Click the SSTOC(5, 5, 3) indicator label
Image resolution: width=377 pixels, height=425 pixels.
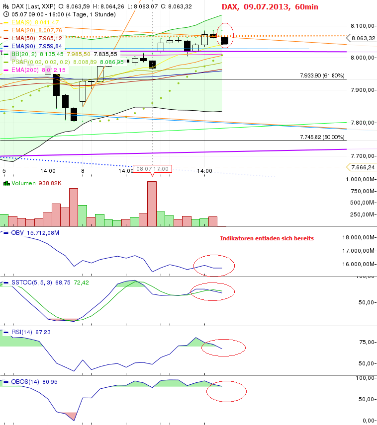[32, 283]
